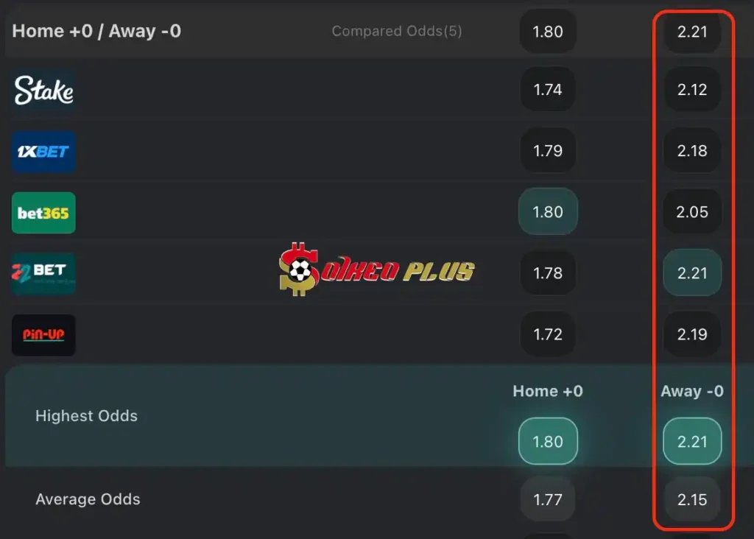Select Average Odds away value 2.15
Viewport: 754px width, 539px height.
pyautogui.click(x=692, y=500)
